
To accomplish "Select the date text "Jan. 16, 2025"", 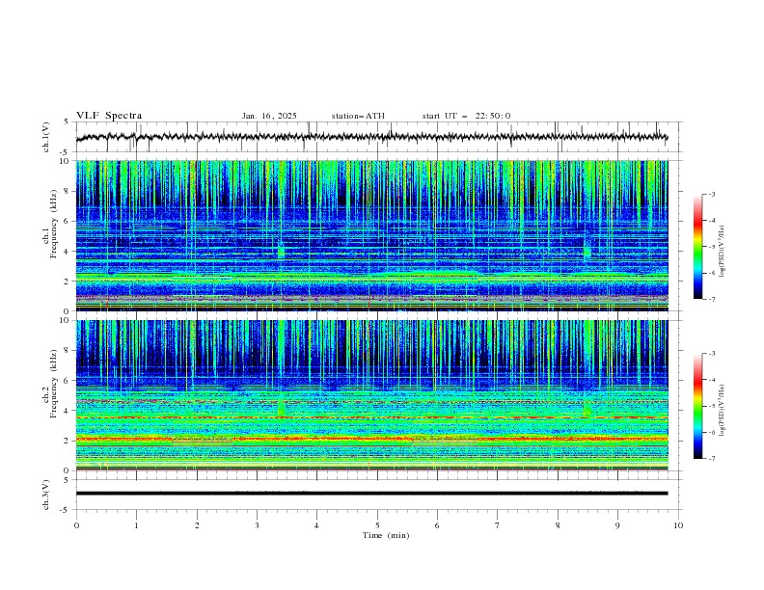I will (x=269, y=116).
